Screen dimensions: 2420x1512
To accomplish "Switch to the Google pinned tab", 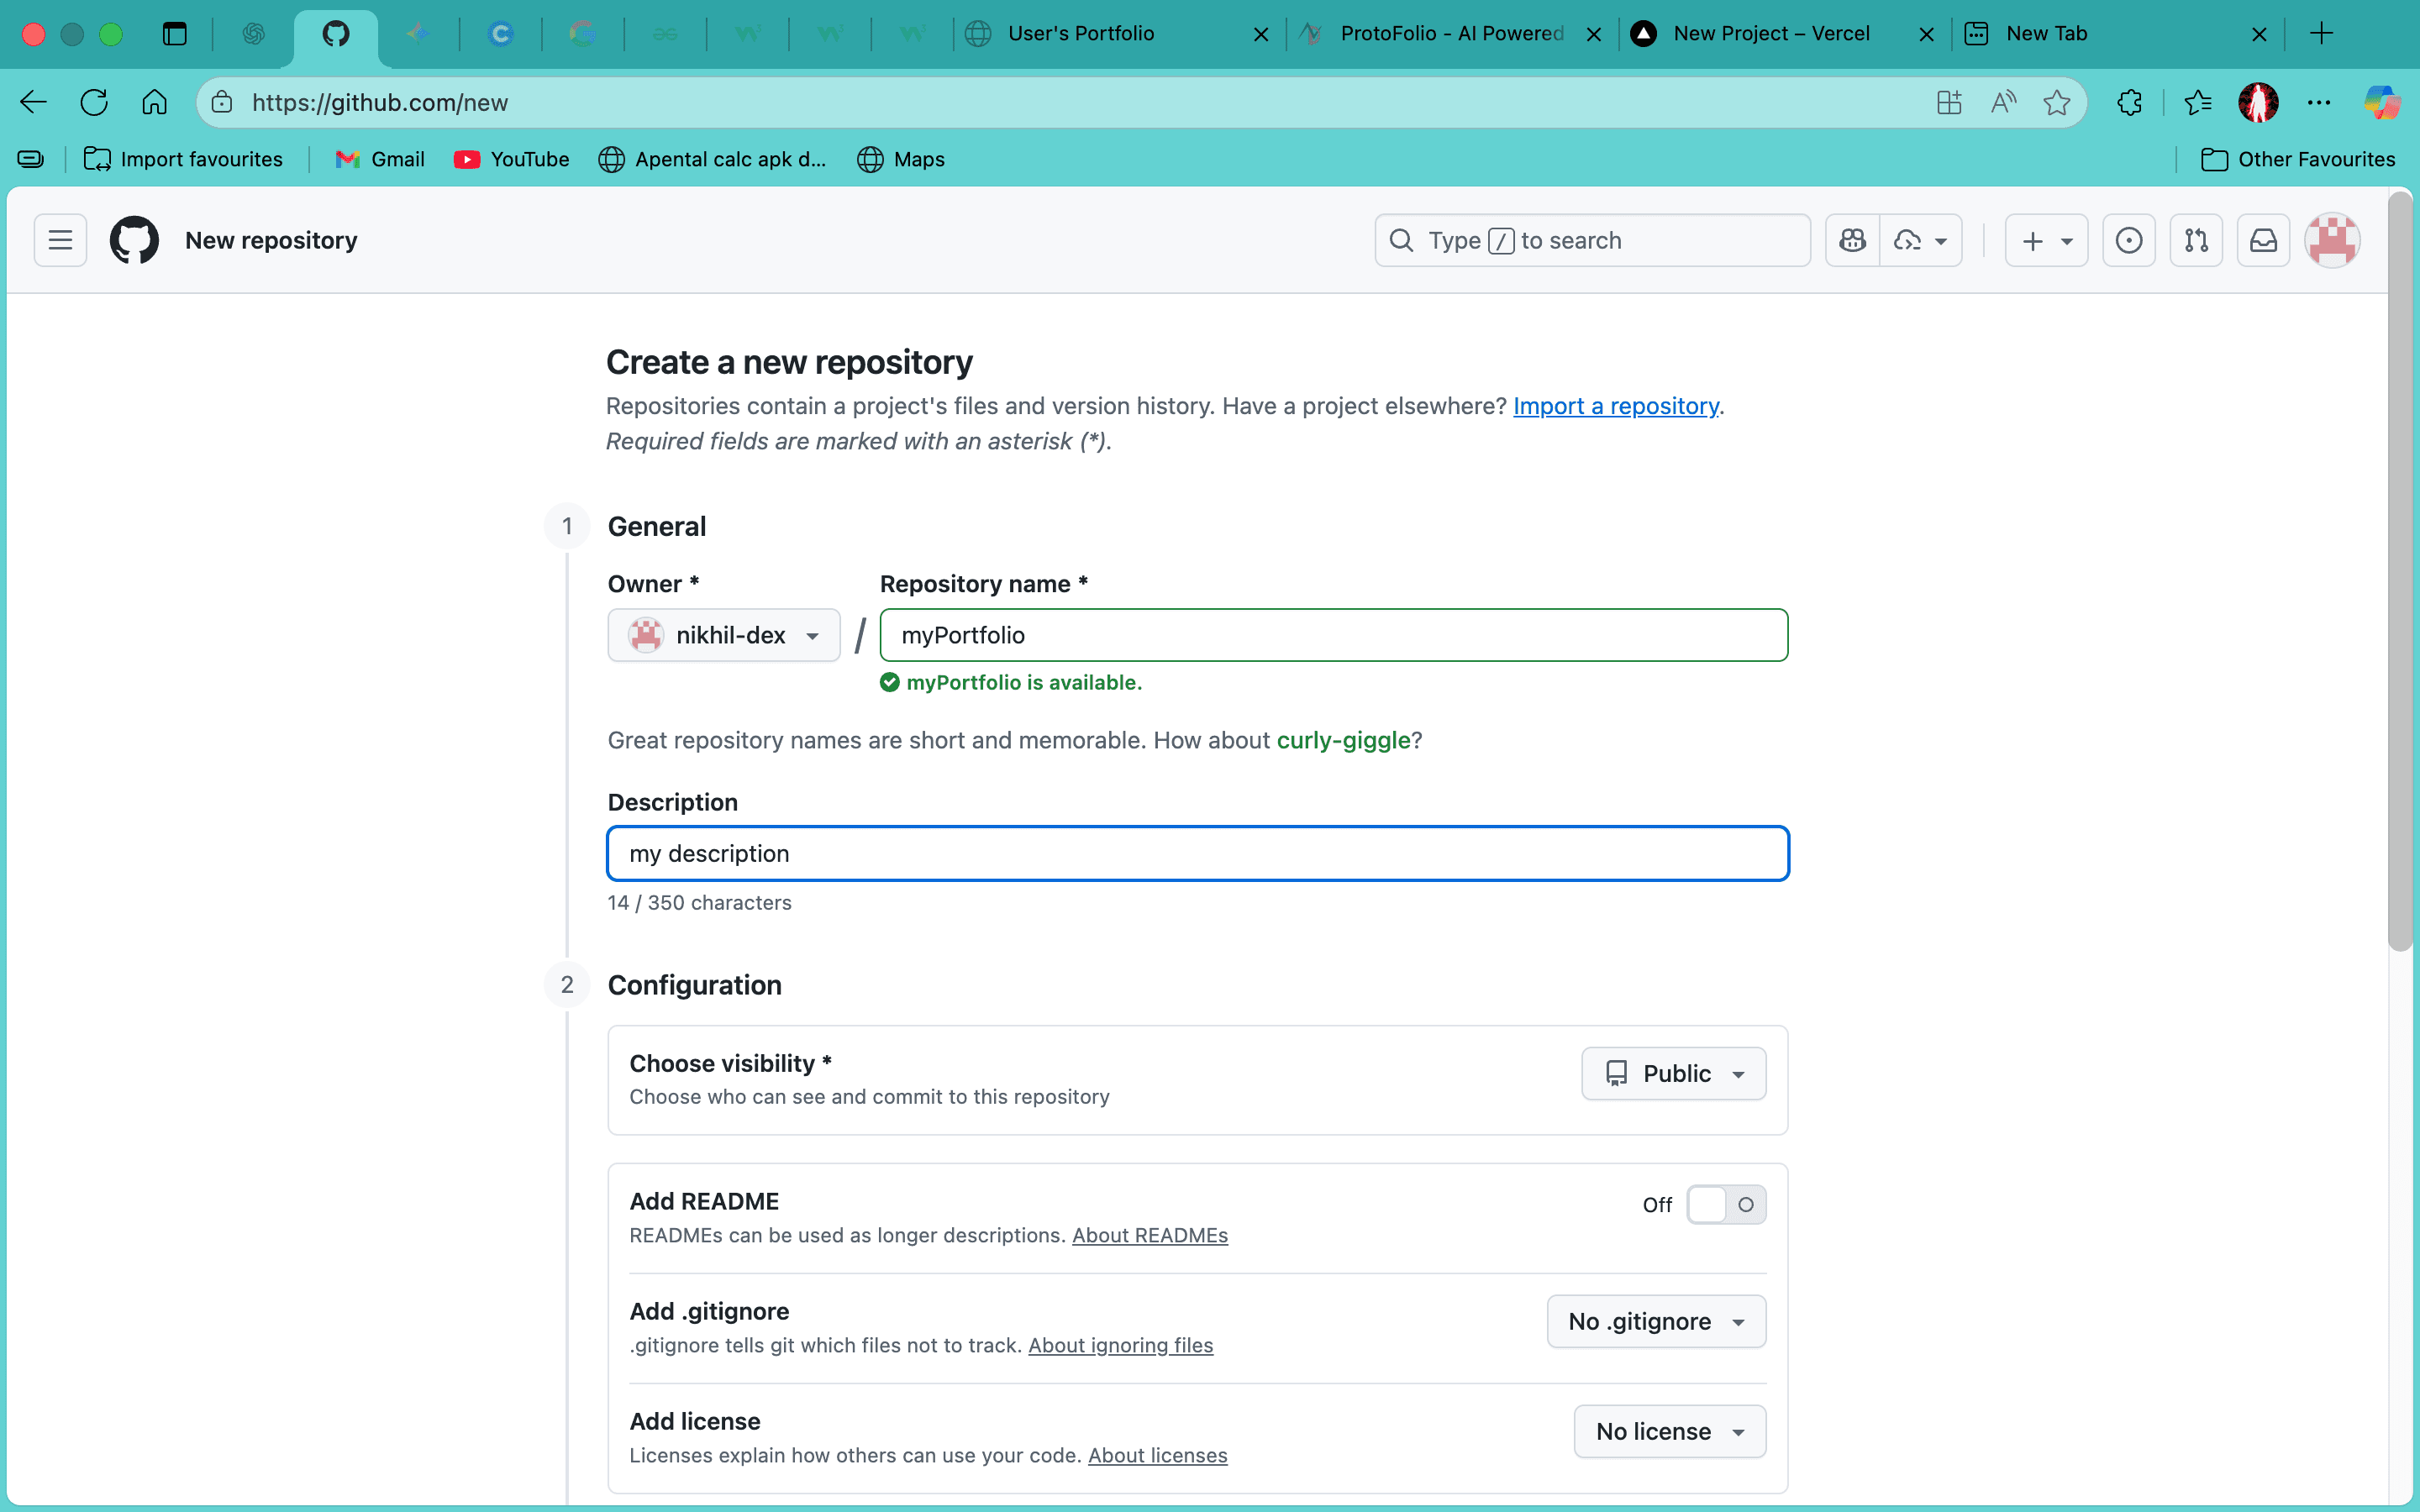I will point(583,34).
